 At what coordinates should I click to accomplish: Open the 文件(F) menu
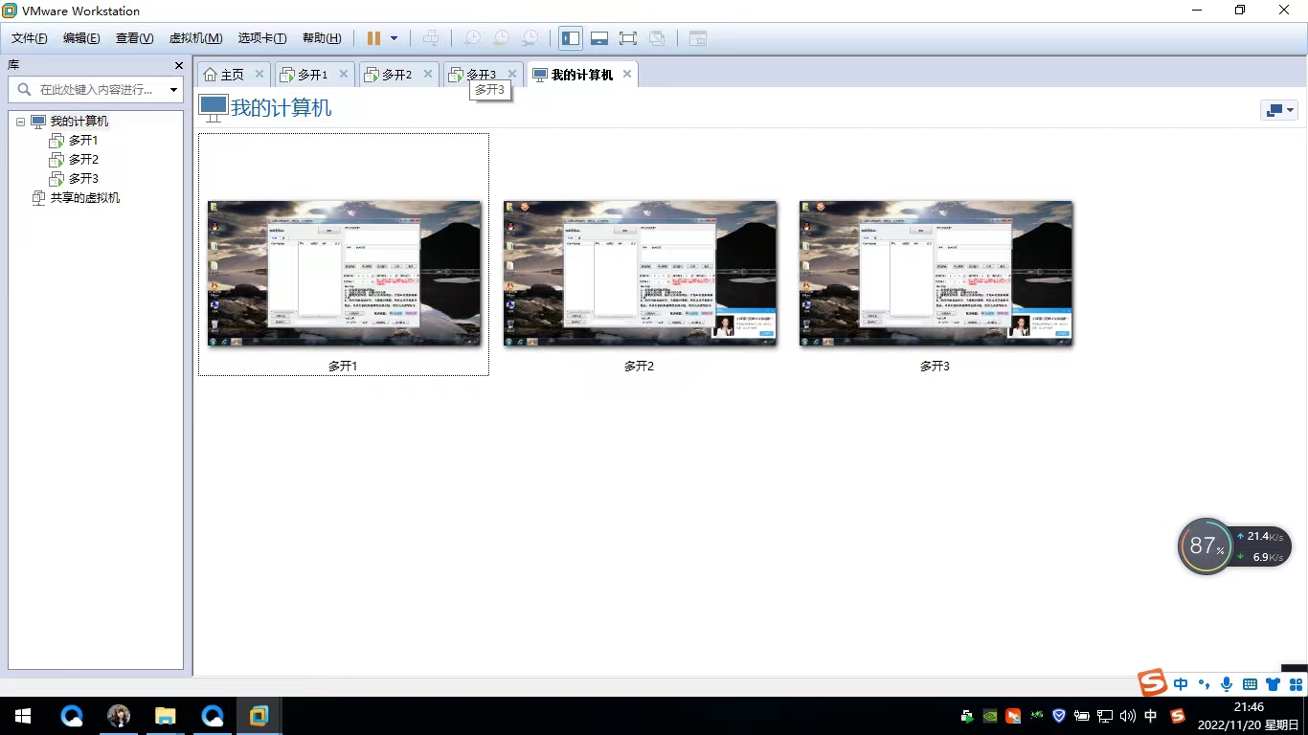point(29,38)
